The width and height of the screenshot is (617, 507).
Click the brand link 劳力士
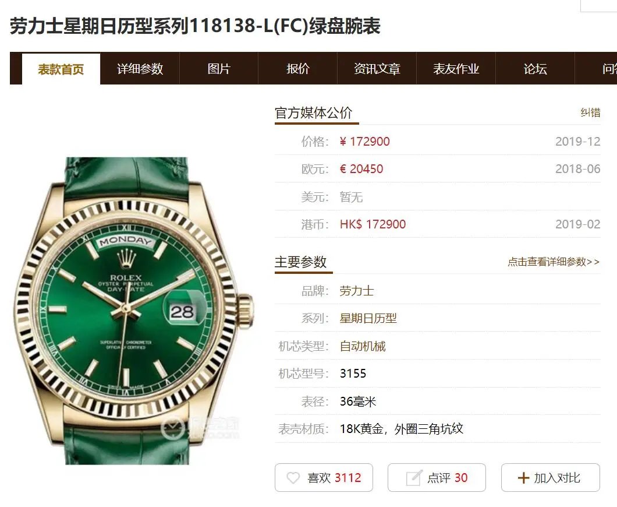coord(356,291)
